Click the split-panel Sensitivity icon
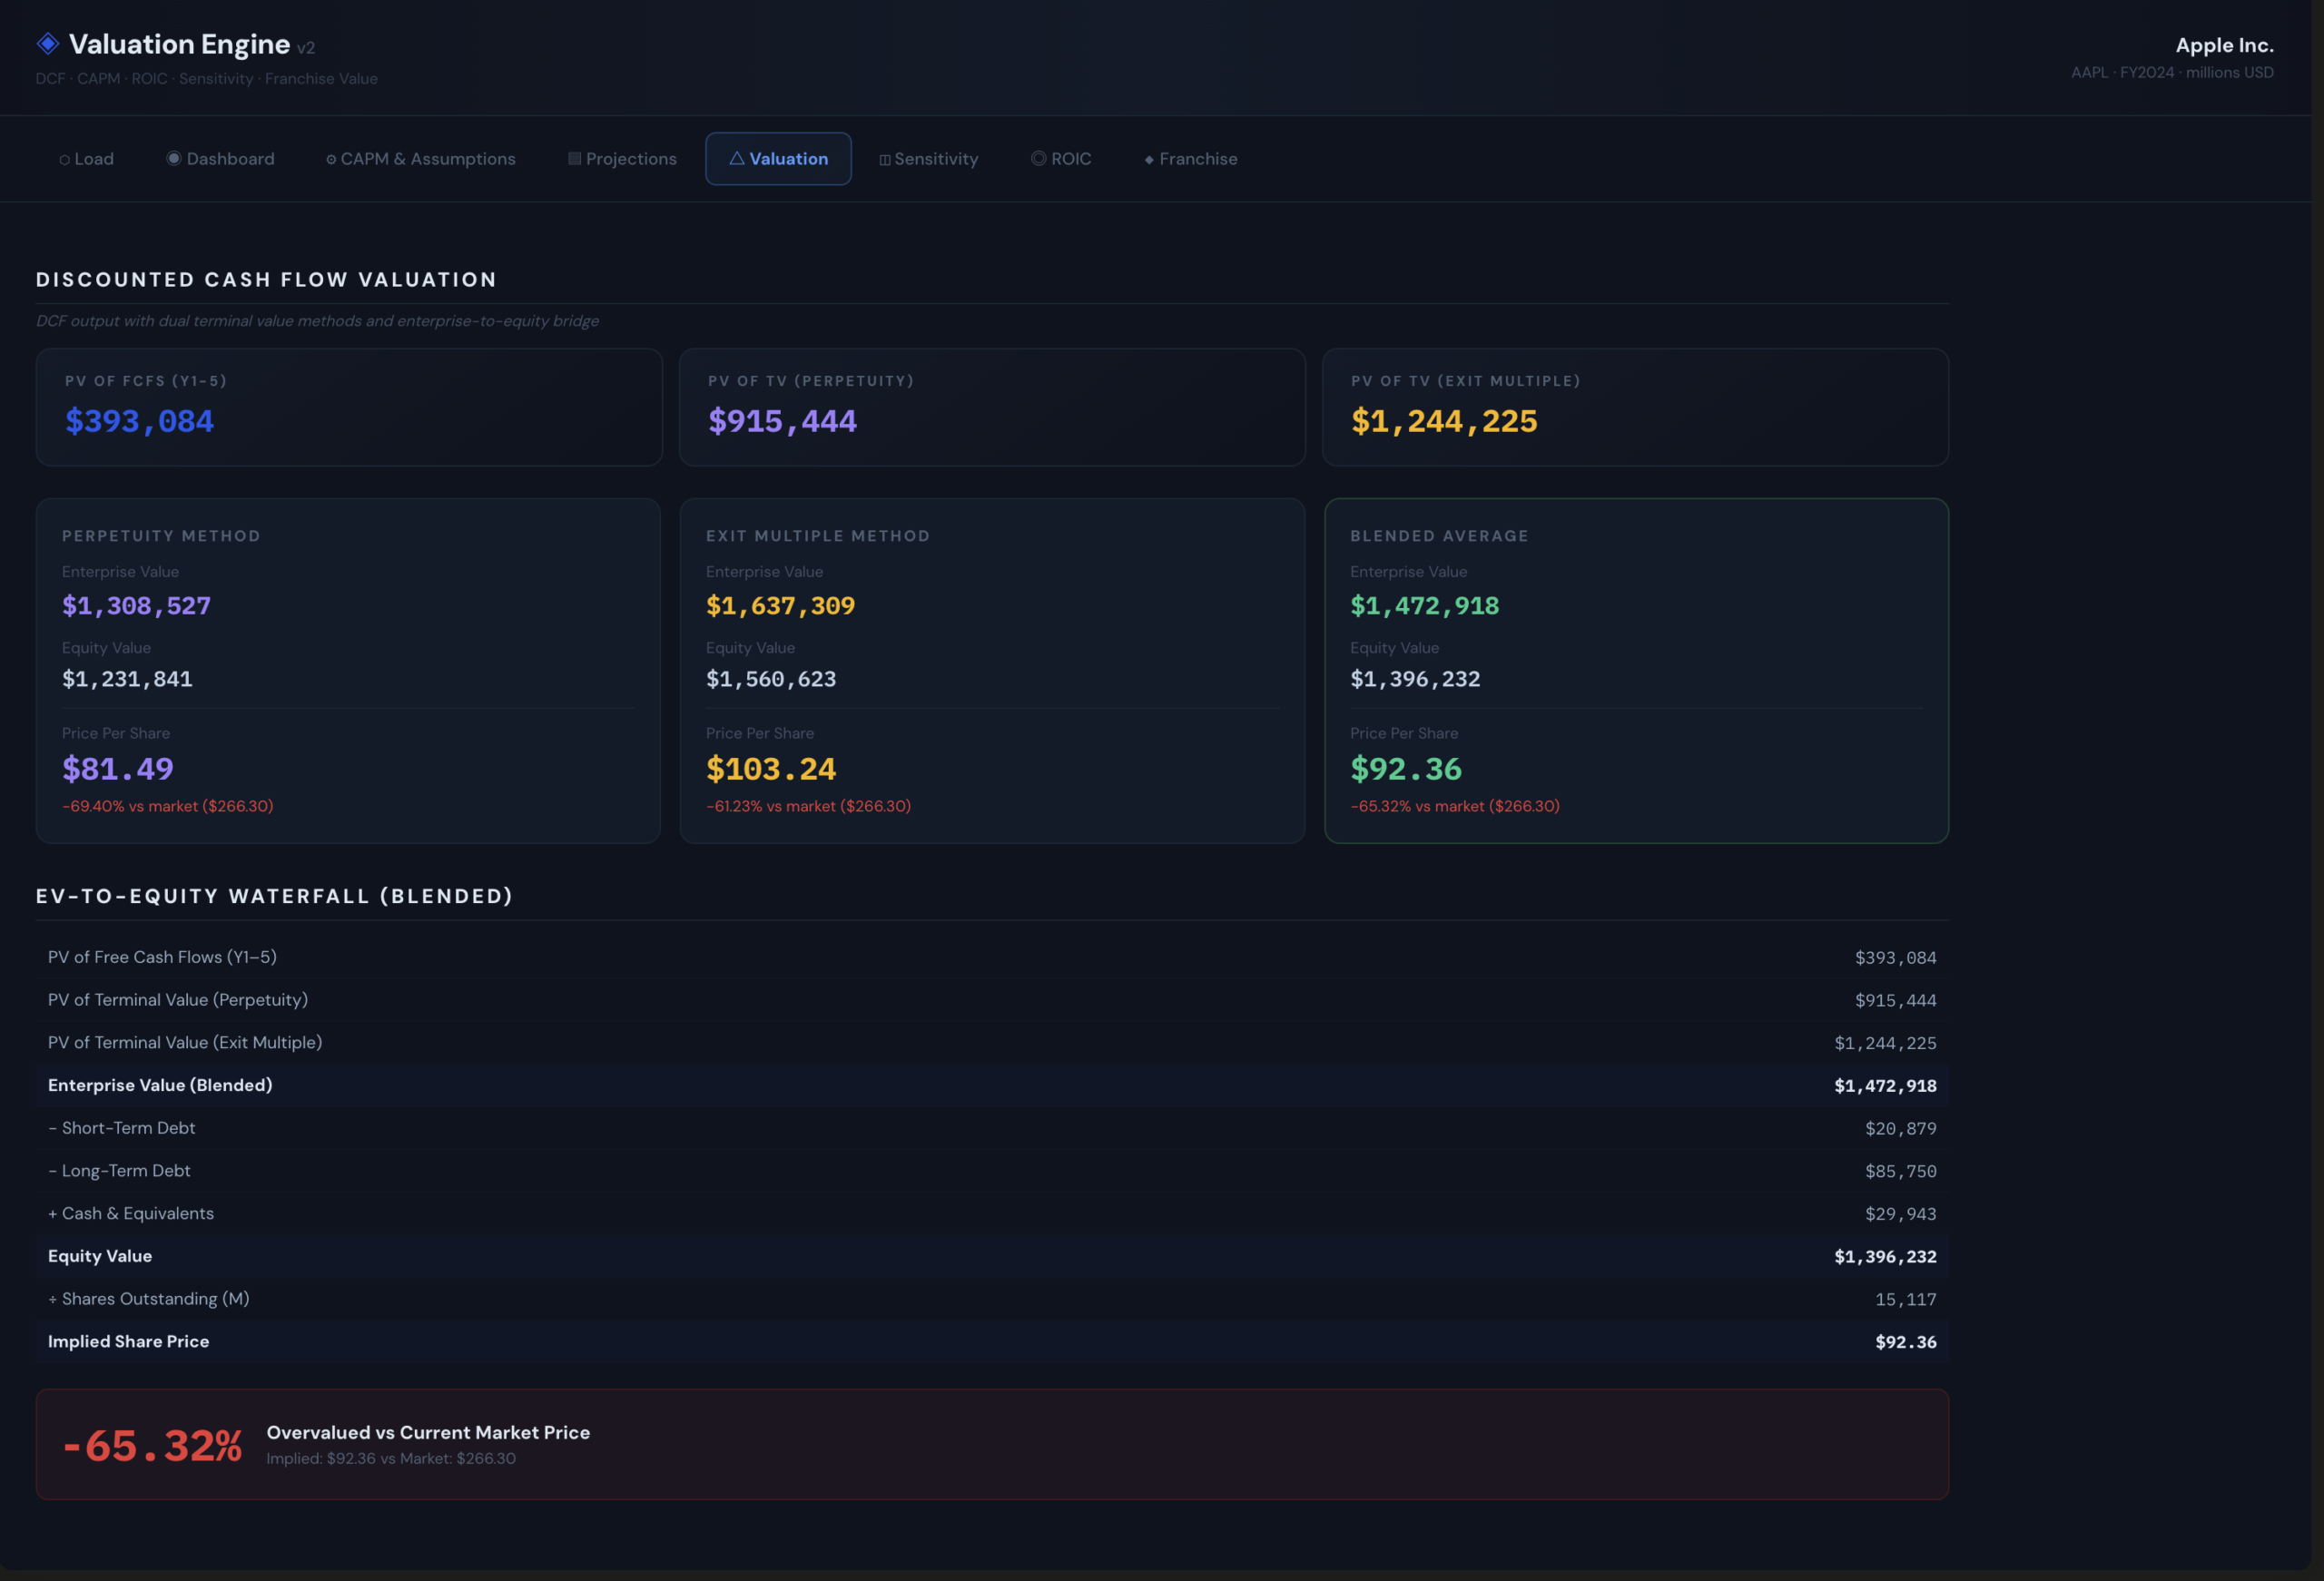The width and height of the screenshot is (2324, 1581). click(884, 160)
